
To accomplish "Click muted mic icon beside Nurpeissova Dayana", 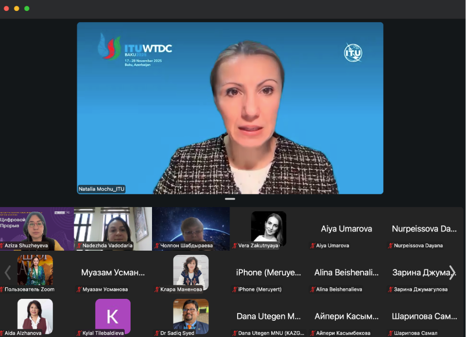I will point(390,246).
